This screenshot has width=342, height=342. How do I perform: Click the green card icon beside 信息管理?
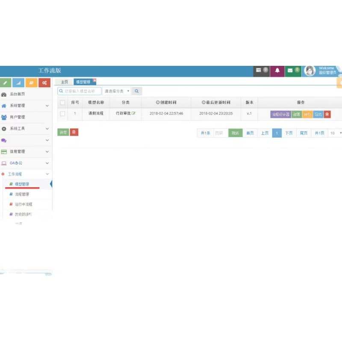coord(4,152)
